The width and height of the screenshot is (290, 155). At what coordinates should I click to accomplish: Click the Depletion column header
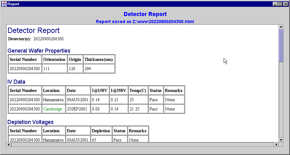pyautogui.click(x=101, y=131)
